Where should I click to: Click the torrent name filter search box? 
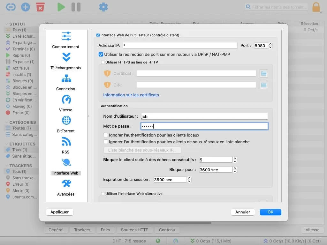click(277, 7)
